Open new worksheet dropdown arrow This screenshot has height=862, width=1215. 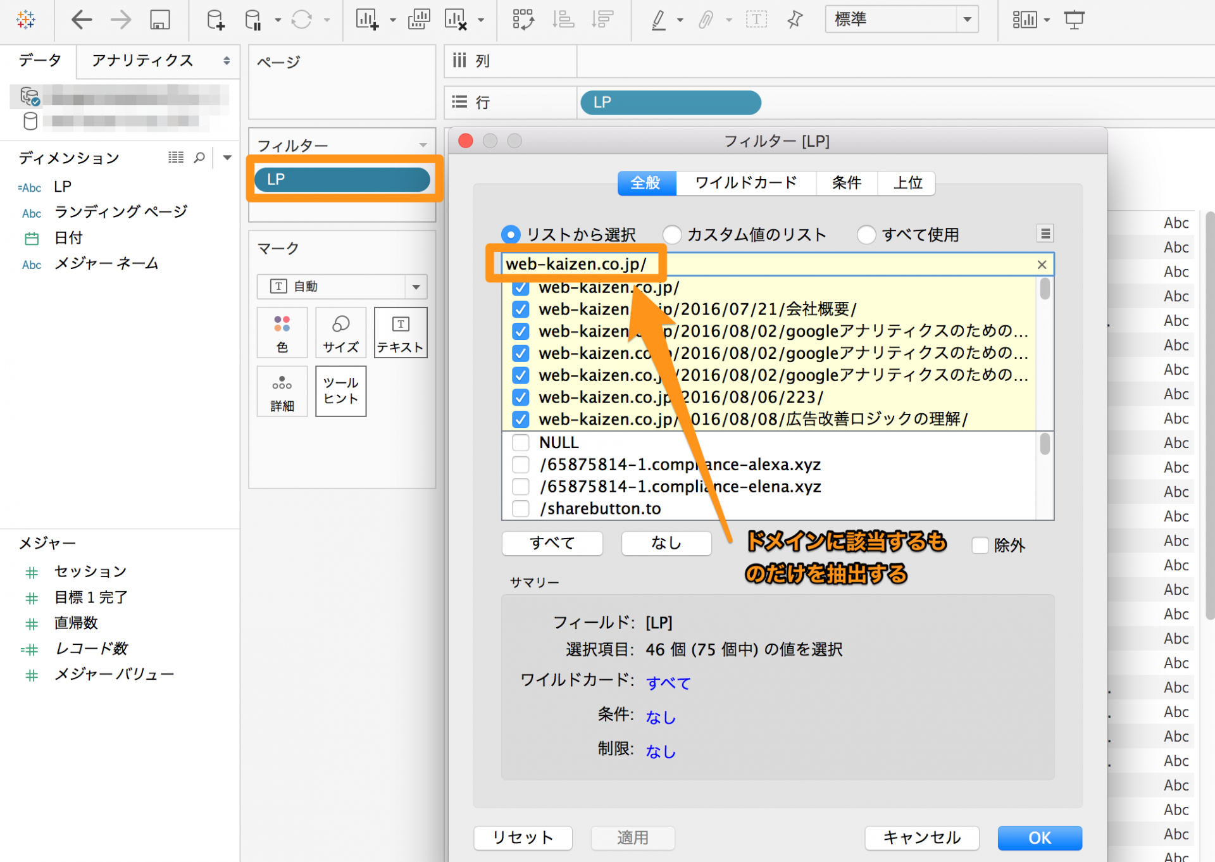click(x=393, y=20)
